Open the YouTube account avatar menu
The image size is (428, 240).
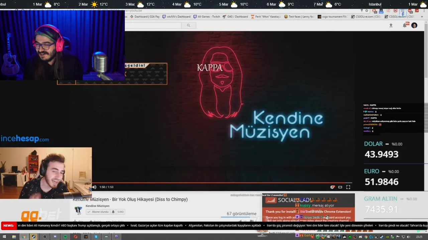414,25
